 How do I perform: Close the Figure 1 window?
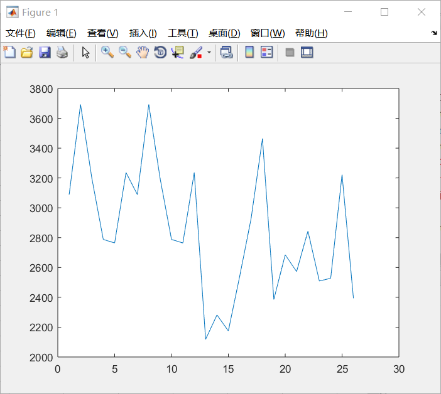(422, 12)
